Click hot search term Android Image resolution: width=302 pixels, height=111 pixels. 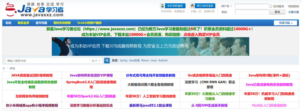163,60
